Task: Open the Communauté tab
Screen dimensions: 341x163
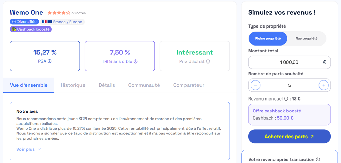Action: tap(144, 85)
